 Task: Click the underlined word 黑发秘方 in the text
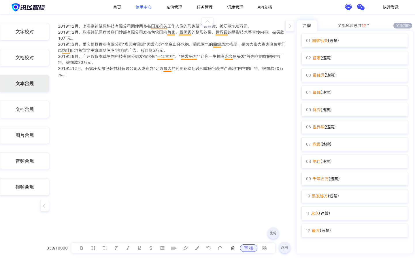[189, 56]
